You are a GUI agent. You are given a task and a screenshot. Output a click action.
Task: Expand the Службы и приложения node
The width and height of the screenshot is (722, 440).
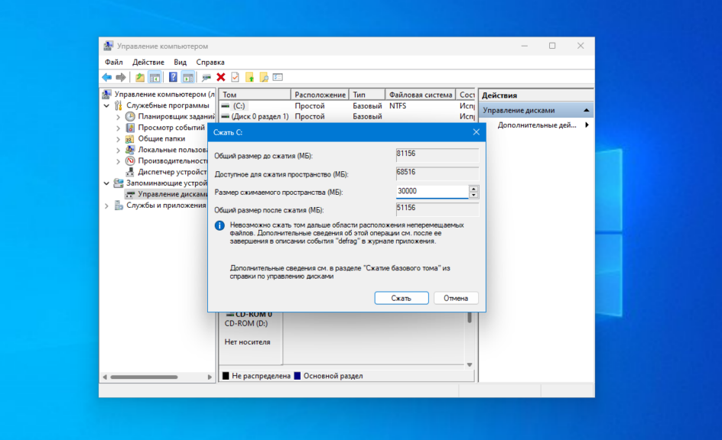click(108, 205)
